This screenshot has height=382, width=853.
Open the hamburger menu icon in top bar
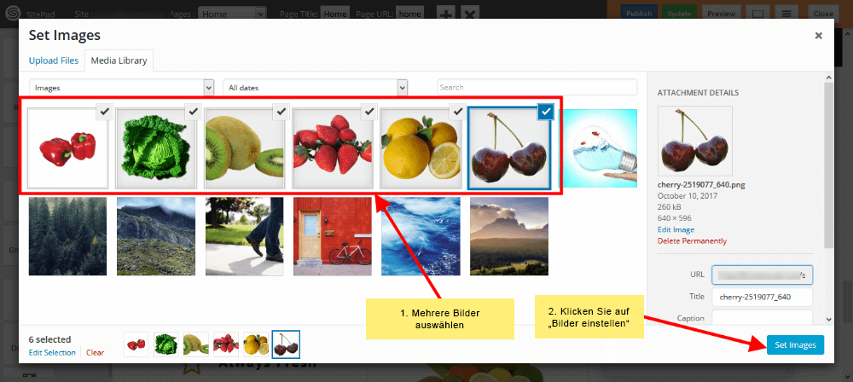(786, 14)
